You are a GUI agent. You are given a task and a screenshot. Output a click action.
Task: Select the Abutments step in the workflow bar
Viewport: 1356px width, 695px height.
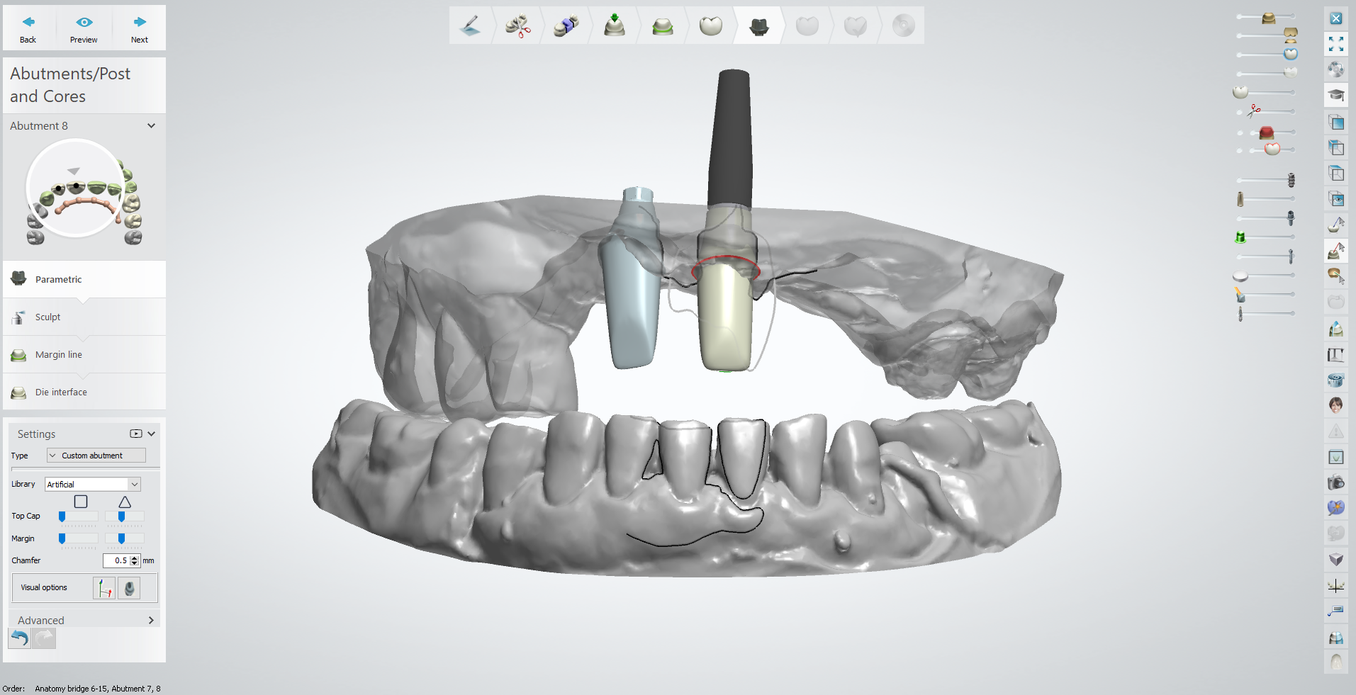758,26
